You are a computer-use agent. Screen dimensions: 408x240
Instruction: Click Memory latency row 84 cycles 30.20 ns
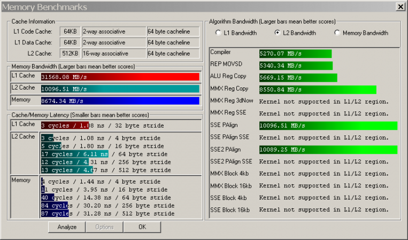107,205
